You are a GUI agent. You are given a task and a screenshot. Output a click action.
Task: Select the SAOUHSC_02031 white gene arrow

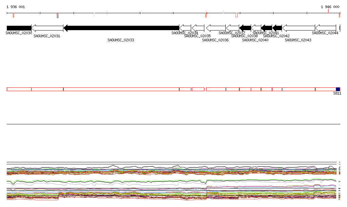click(47, 28)
